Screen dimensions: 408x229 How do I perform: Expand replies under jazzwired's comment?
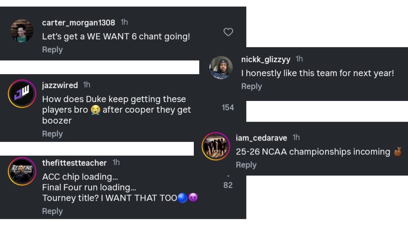click(x=52, y=134)
